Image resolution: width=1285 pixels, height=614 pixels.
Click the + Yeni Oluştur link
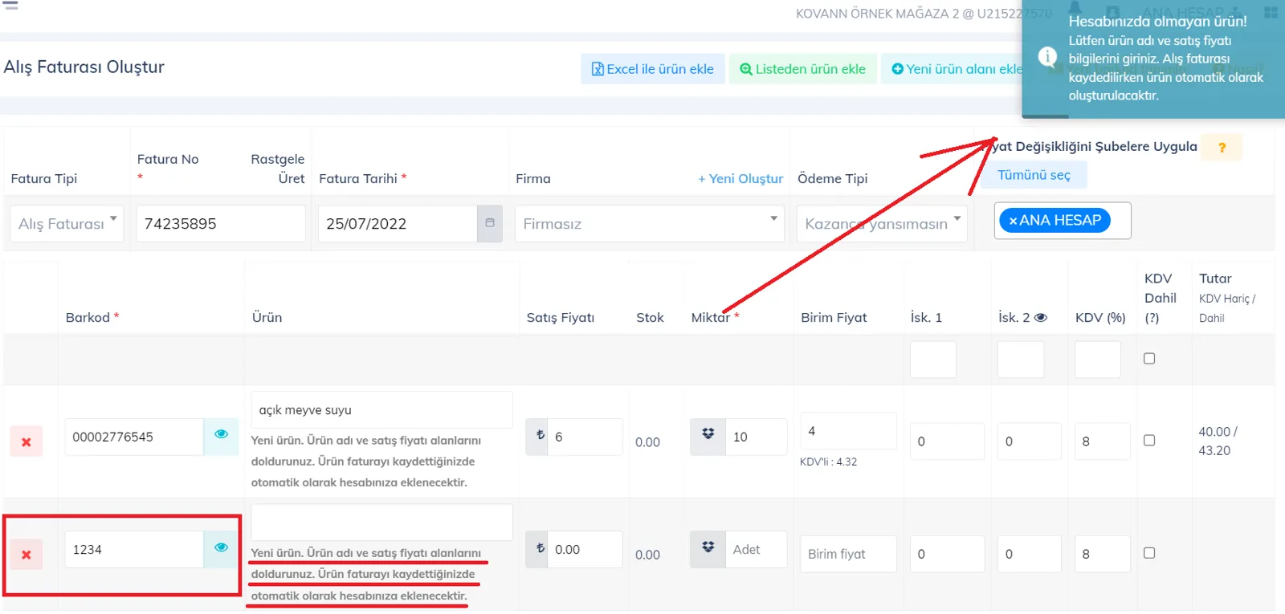point(740,179)
